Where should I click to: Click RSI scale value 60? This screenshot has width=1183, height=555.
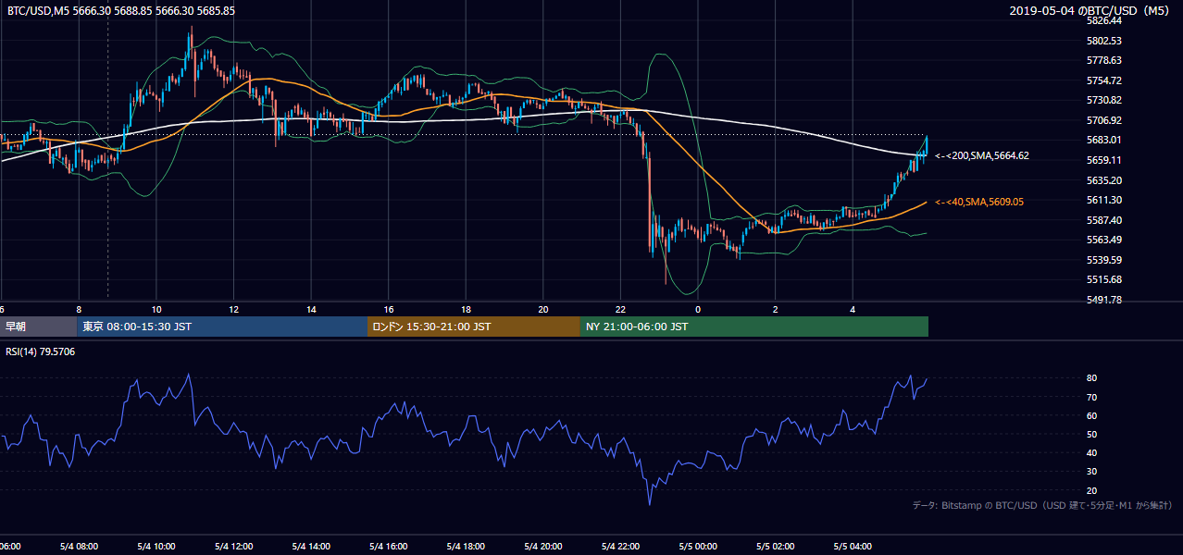click(x=1091, y=416)
